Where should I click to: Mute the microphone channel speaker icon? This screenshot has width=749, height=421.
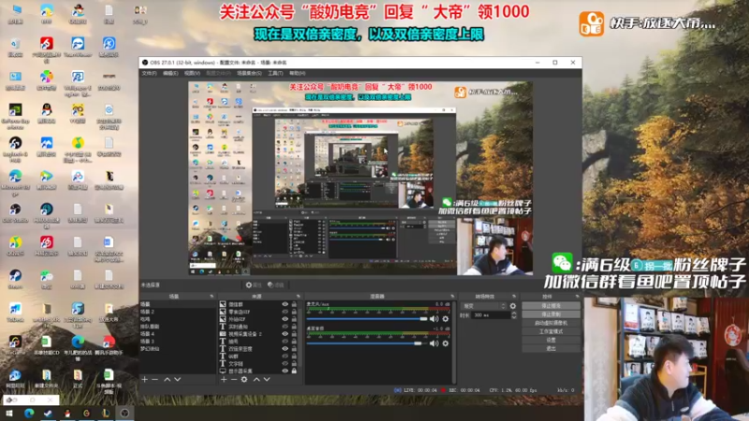pyautogui.click(x=433, y=318)
